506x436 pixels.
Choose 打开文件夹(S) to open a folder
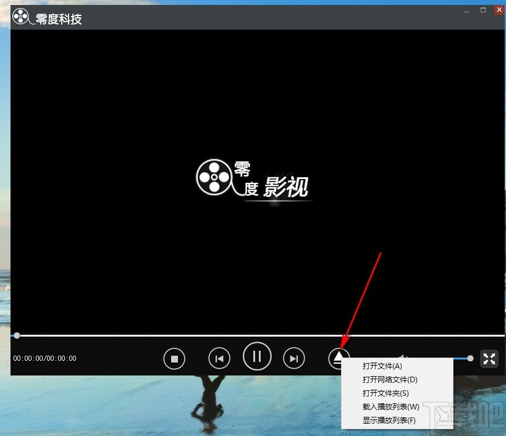click(x=384, y=393)
